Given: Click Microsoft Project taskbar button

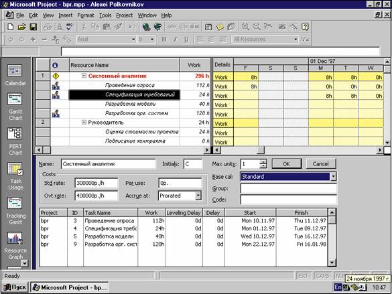Looking at the screenshot, I should (70, 287).
